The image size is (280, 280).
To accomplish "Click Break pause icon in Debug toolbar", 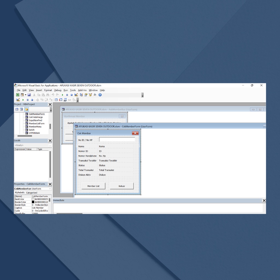I will click(28, 100).
